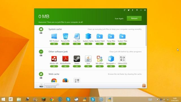This screenshot has width=181, height=102.
Task: Click the "System cache" section heading
Action: tap(55, 29)
